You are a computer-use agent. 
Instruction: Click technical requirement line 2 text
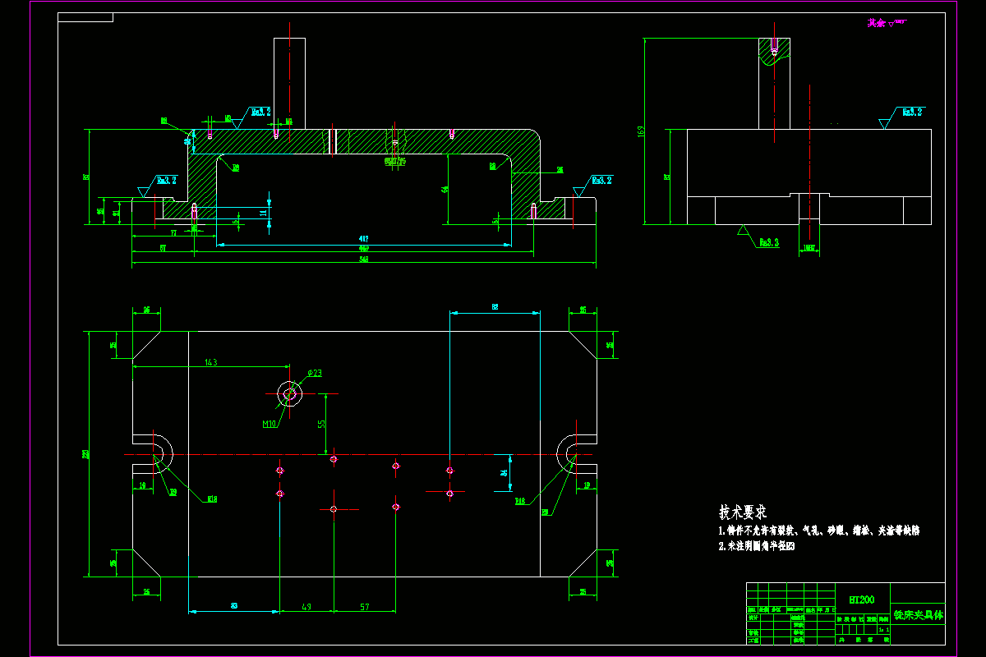pyautogui.click(x=757, y=546)
